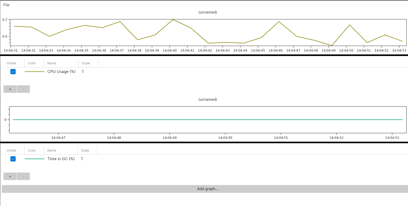Click the 14:04:40 label on top graph
This screenshot has height=206, width=408.
click(x=170, y=51)
